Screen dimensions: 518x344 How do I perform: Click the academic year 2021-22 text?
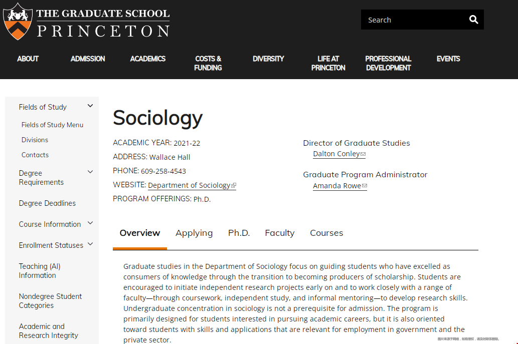click(187, 143)
